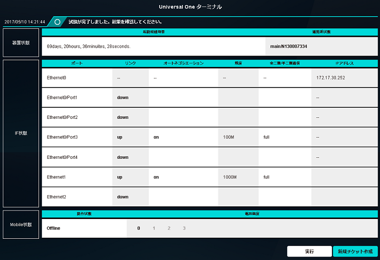
Task: Click signal strength level 0
Action: pos(138,228)
